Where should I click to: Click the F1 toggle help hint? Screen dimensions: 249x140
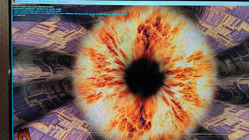pyautogui.click(x=19, y=16)
